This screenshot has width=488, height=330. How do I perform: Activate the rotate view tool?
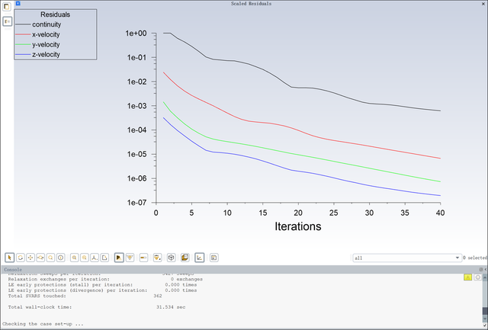click(21, 258)
